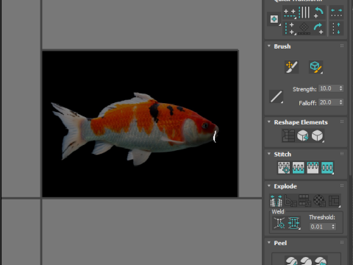Rotate selection 90 degrees counter-clockwise
The width and height of the screenshot is (353, 265).
pos(318,13)
